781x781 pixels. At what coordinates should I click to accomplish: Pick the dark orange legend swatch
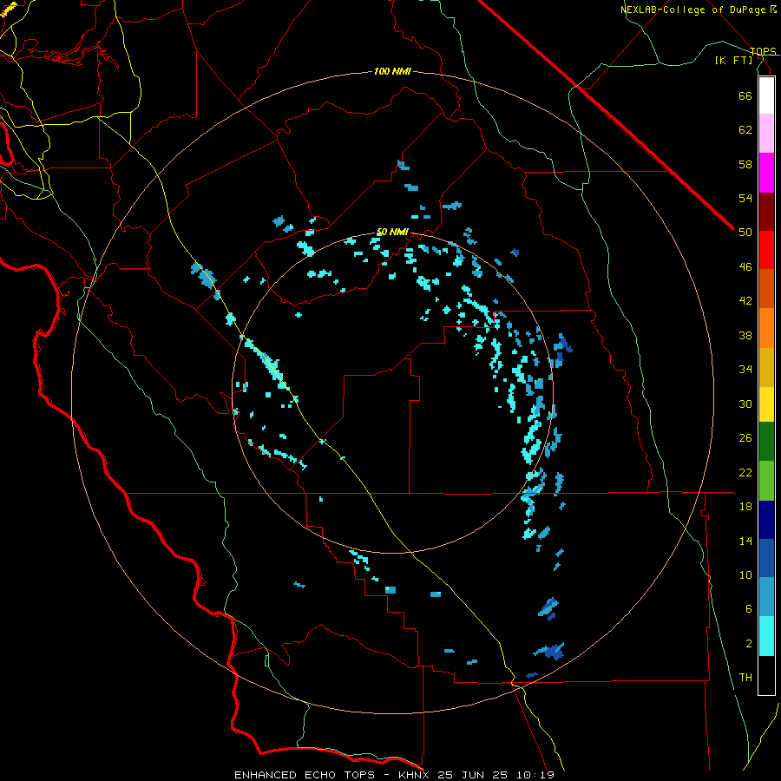coord(766,288)
